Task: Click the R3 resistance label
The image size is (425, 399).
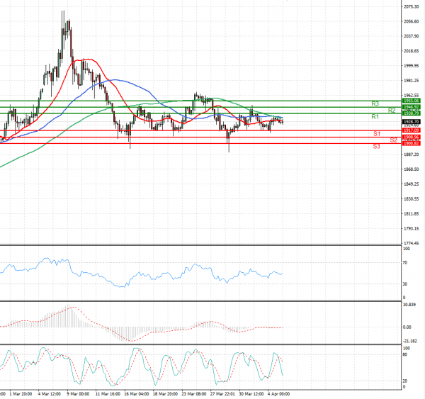Action: pos(375,103)
